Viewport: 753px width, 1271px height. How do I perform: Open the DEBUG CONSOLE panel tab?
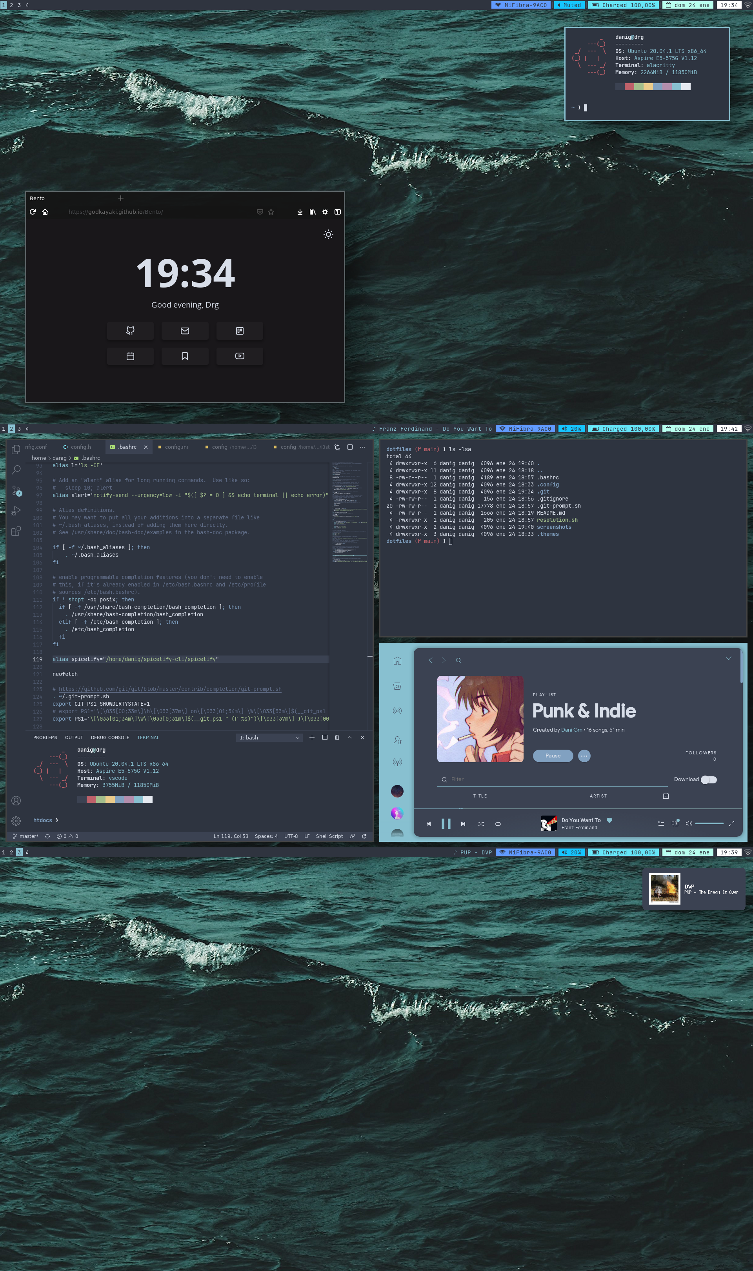(110, 737)
